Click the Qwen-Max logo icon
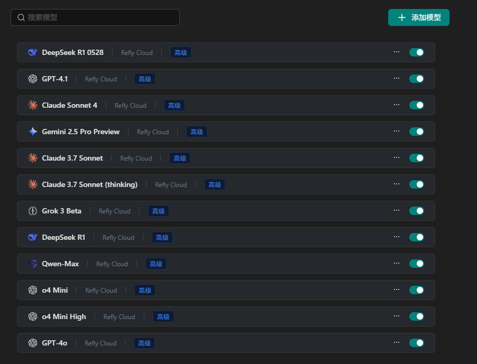This screenshot has width=477, height=364. (33, 264)
